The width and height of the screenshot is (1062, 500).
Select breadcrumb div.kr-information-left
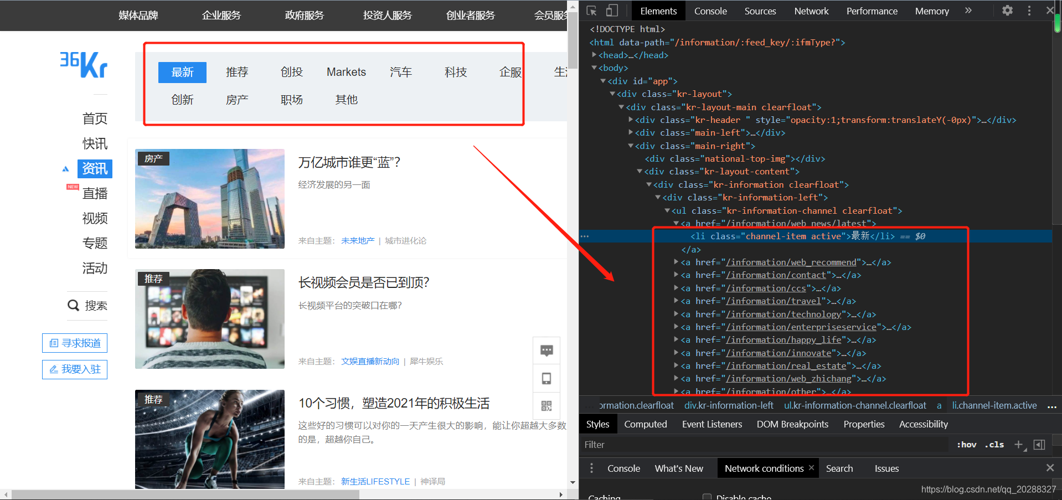729,405
